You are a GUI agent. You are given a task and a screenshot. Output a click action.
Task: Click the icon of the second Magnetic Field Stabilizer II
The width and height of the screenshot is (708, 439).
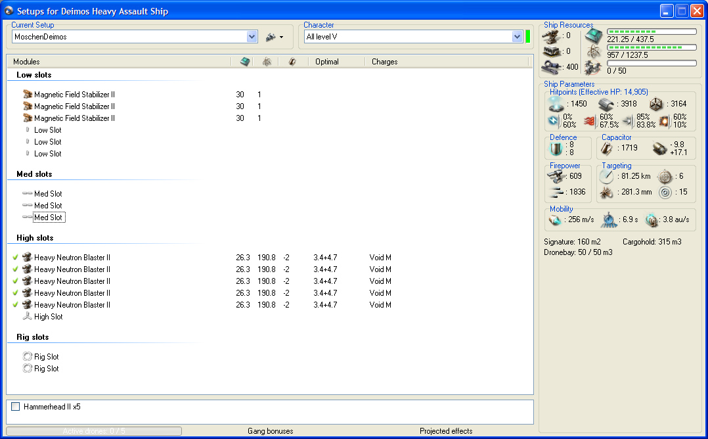pos(28,106)
